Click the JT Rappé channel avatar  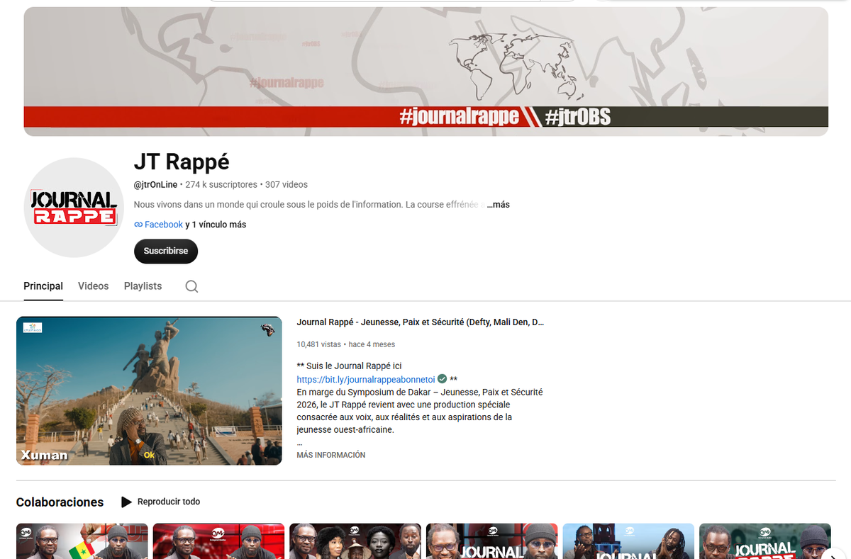point(74,208)
